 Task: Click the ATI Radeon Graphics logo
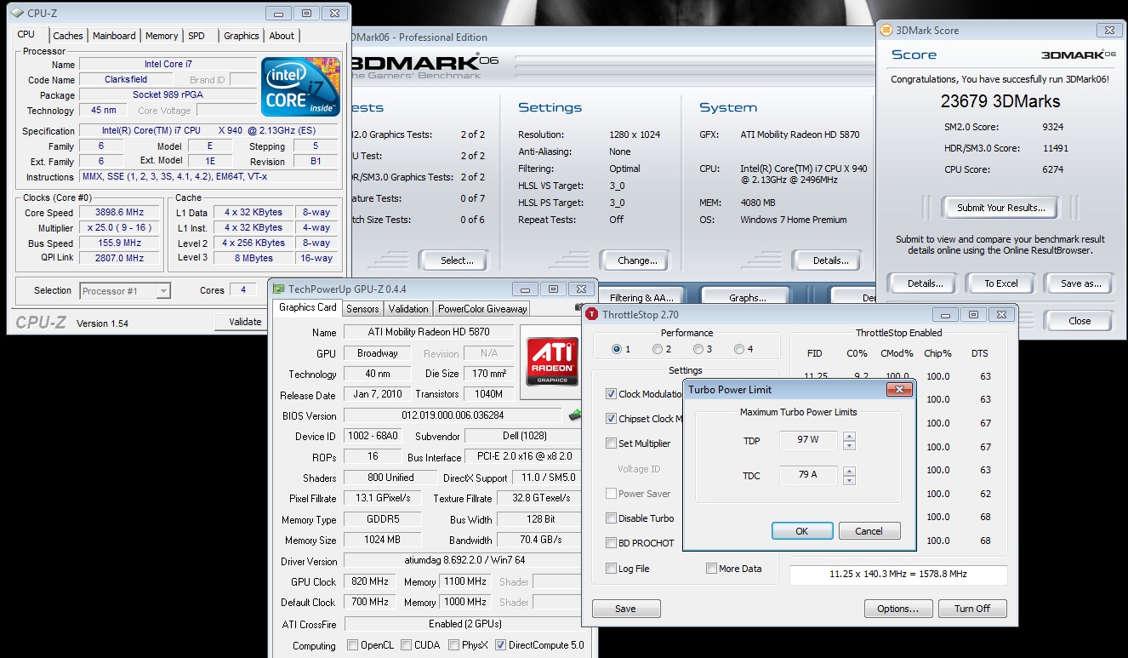pyautogui.click(x=552, y=363)
